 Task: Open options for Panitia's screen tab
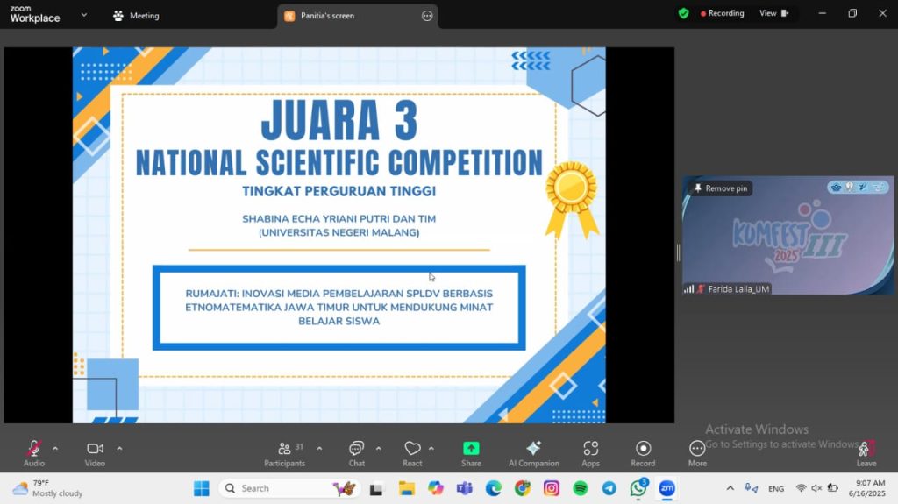[x=427, y=16]
